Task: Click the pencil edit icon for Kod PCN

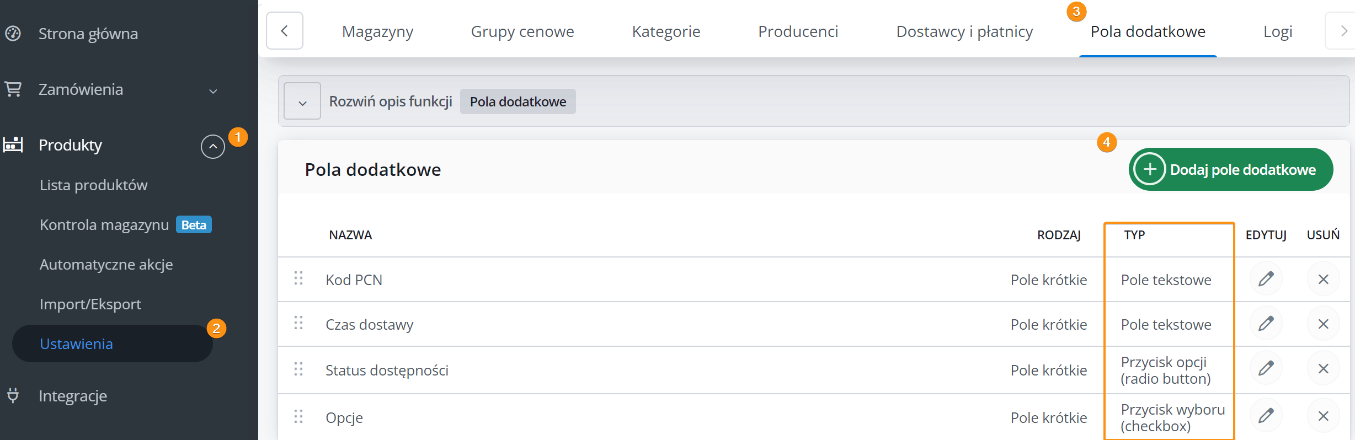Action: [1266, 279]
